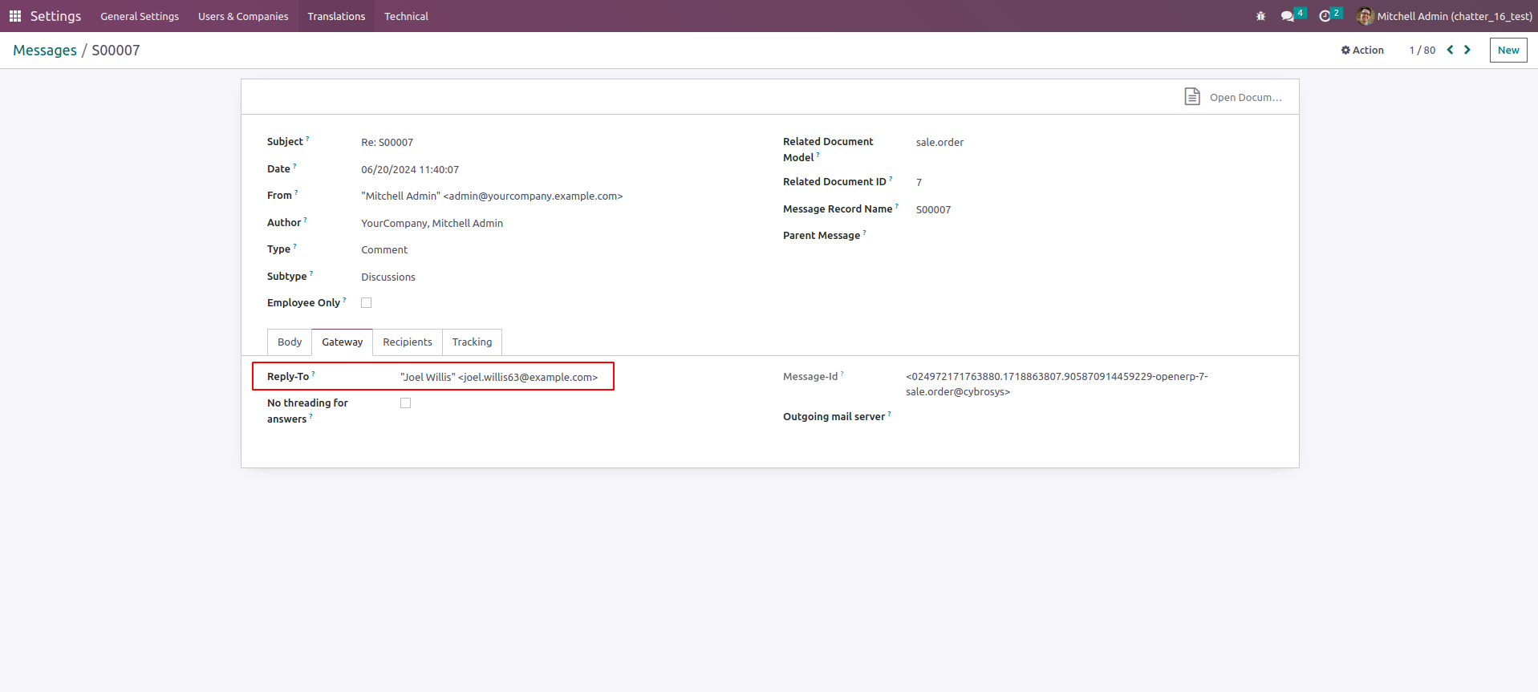
Task: Click the record pager 1 / 80
Action: pos(1422,50)
